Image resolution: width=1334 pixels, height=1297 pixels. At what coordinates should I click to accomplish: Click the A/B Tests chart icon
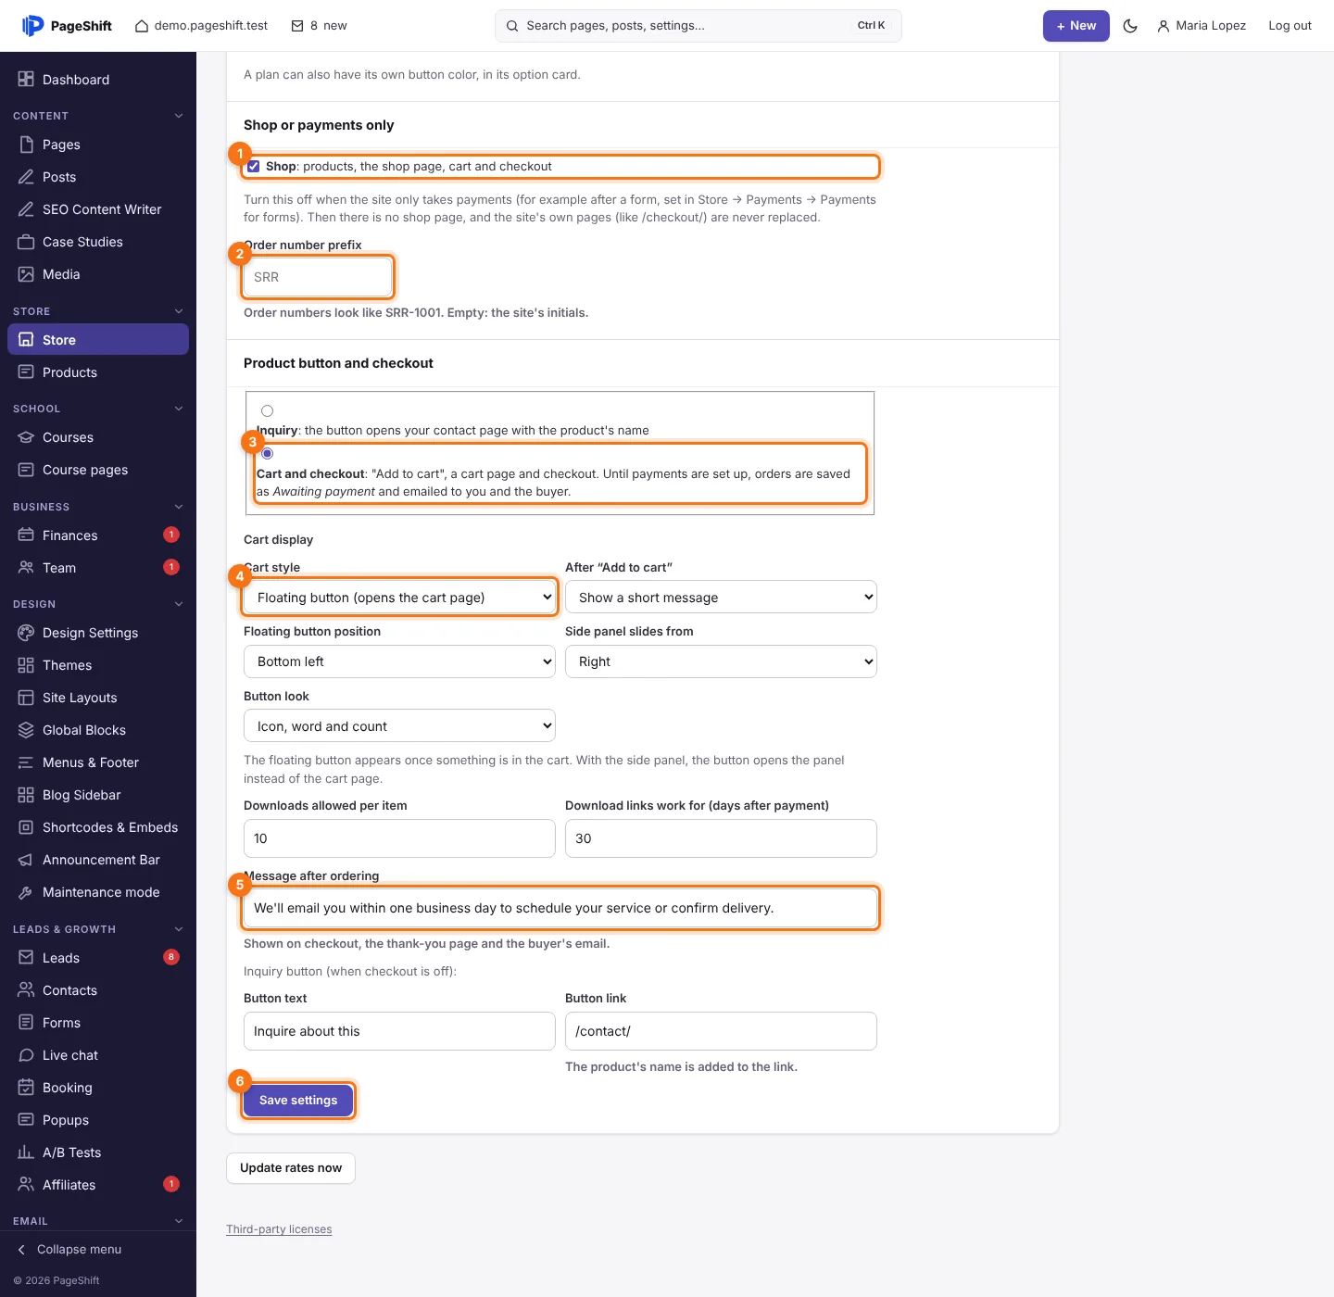pyautogui.click(x=26, y=1152)
